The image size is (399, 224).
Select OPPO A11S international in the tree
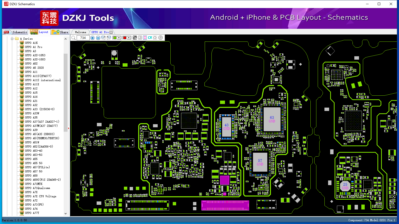coord(43,80)
